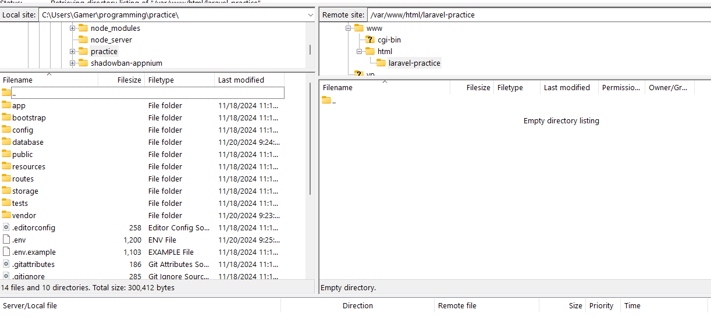Click the Priority queue column header
The height and width of the screenshot is (317, 711).
603,305
